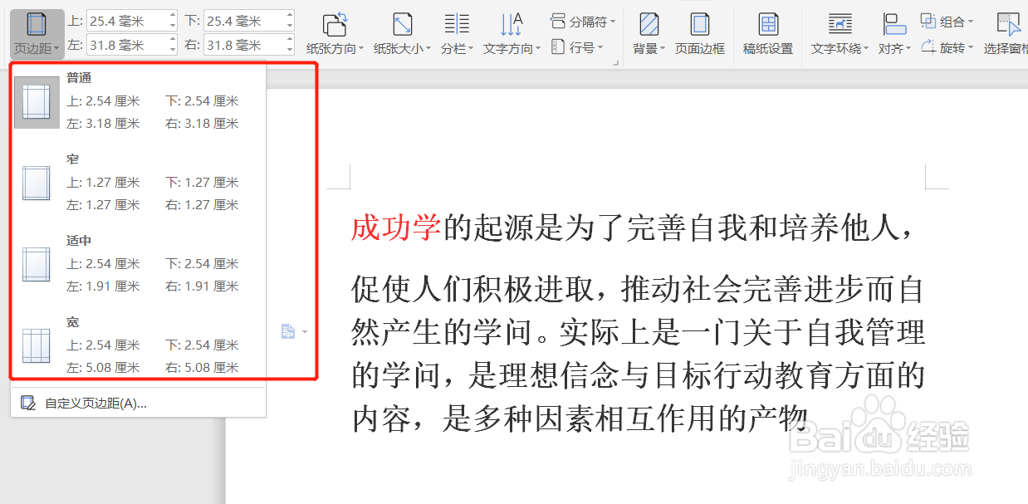1028x504 pixels.
Task: Open the 选择窗格 (selection pane)
Action: [x=1006, y=27]
